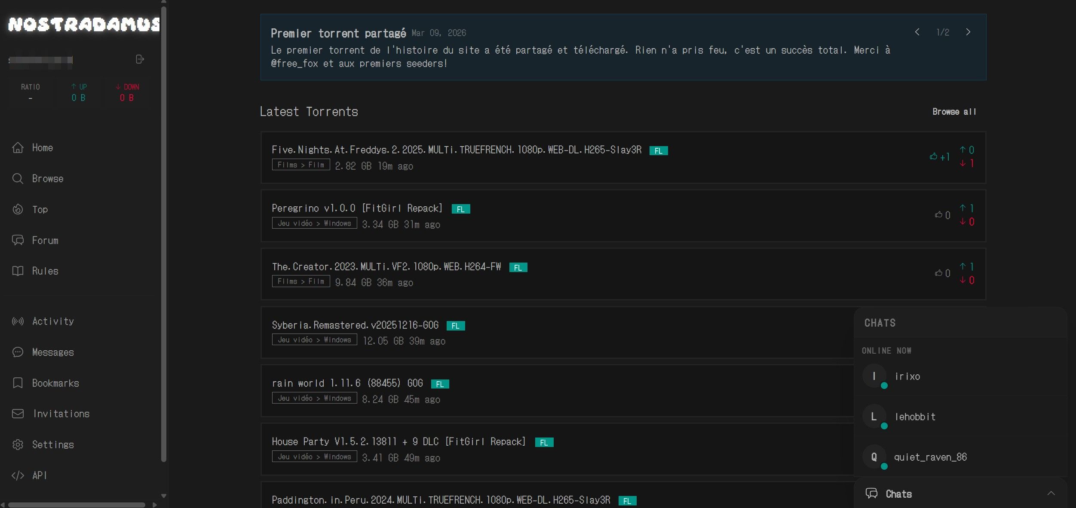Click the Settings gear icon
Image resolution: width=1076 pixels, height=508 pixels.
[x=18, y=444]
